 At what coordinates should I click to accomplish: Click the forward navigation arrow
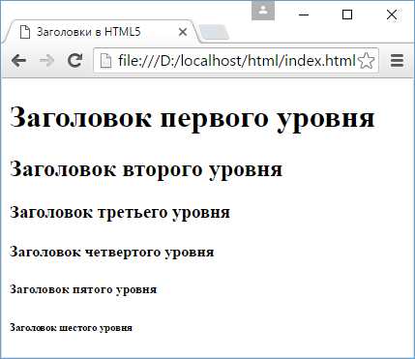click(47, 60)
